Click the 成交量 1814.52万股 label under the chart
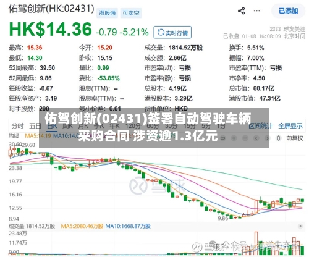This screenshot has width=309, height=257. click(x=32, y=226)
